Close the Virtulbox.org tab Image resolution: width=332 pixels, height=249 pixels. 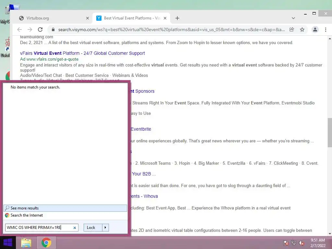[88, 18]
